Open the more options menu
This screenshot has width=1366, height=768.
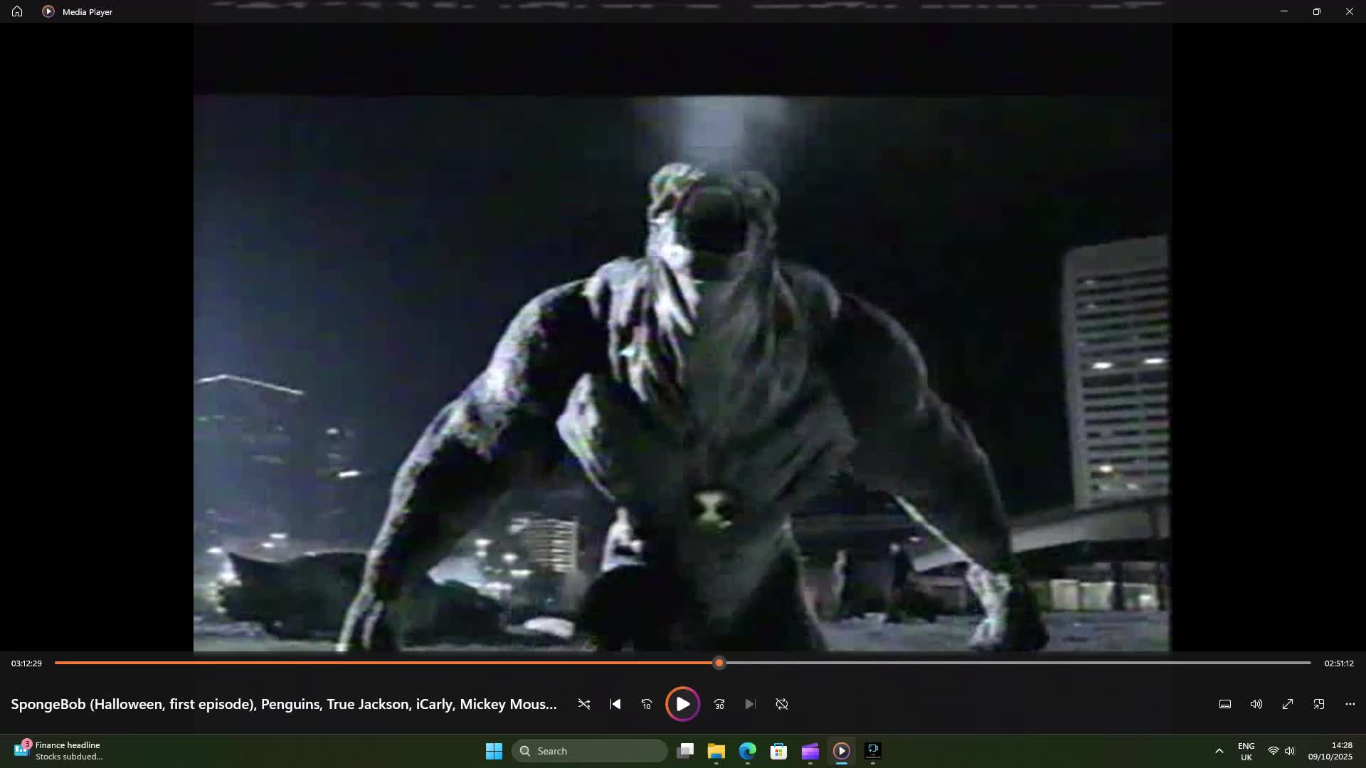(1350, 704)
